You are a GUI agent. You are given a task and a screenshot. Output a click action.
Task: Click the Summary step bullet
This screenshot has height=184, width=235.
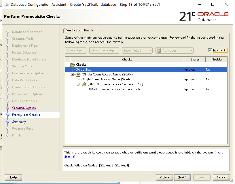tap(8, 122)
